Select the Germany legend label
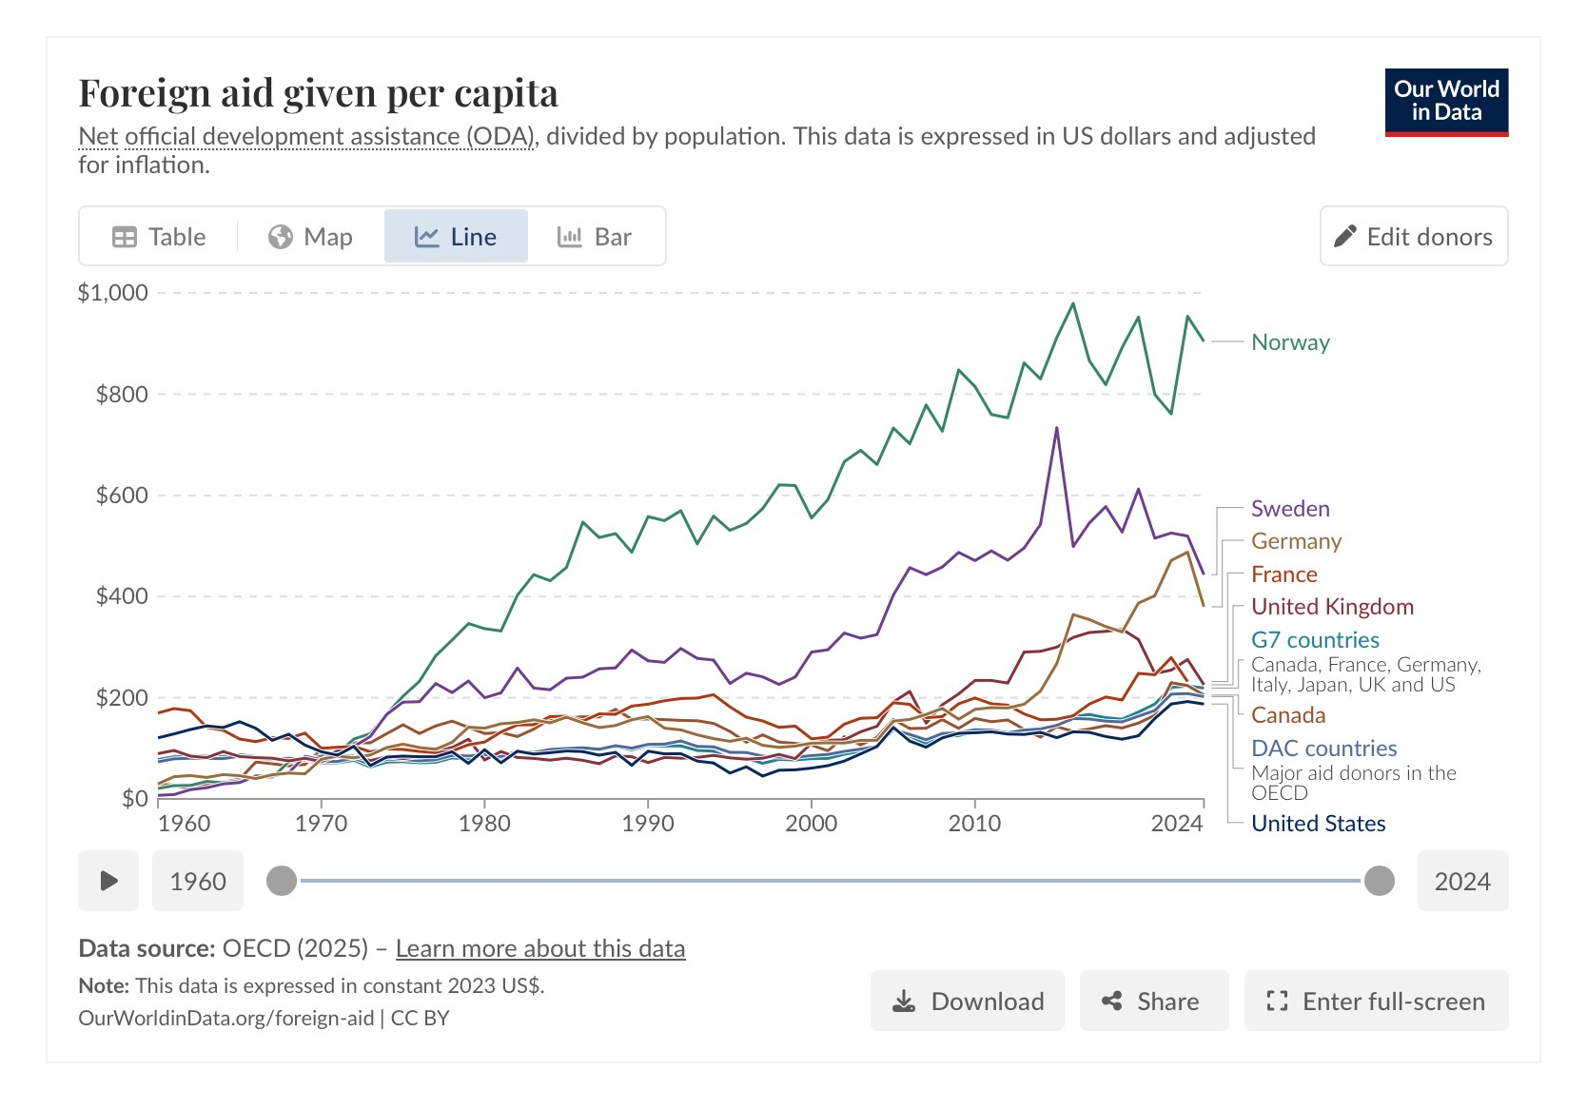This screenshot has height=1109, width=1587. pyautogui.click(x=1296, y=541)
